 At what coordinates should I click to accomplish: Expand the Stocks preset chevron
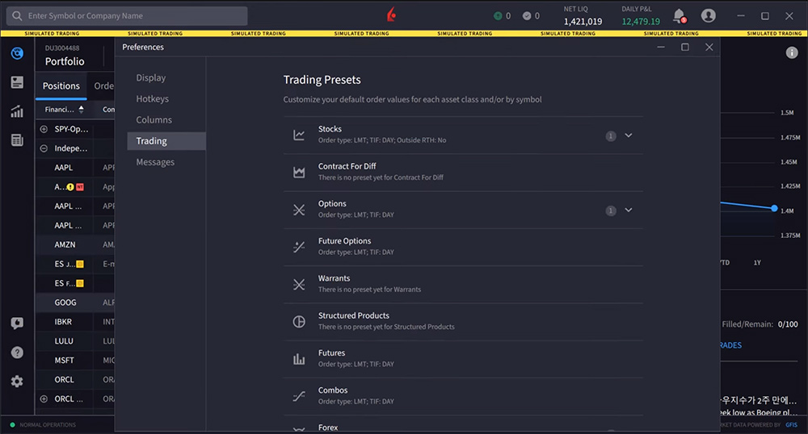629,136
